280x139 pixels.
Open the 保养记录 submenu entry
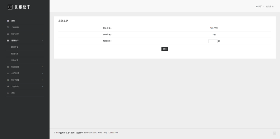pyautogui.click(x=15, y=60)
